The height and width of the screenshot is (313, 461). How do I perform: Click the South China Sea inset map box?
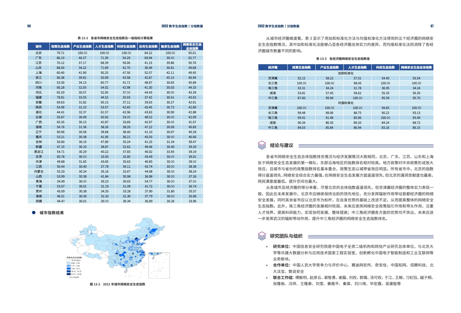pyautogui.click(x=159, y=265)
